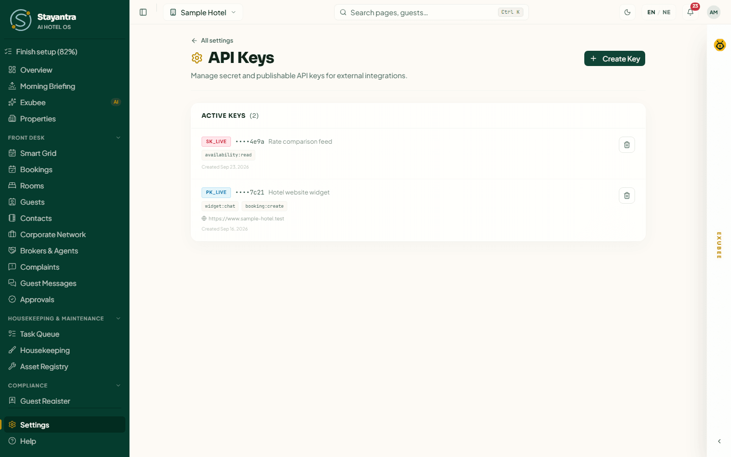Collapse the right Exubee panel chevron
Image resolution: width=731 pixels, height=457 pixels.
point(719,441)
